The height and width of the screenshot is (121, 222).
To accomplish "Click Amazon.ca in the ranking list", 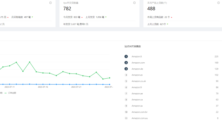I will (x=137, y=100).
